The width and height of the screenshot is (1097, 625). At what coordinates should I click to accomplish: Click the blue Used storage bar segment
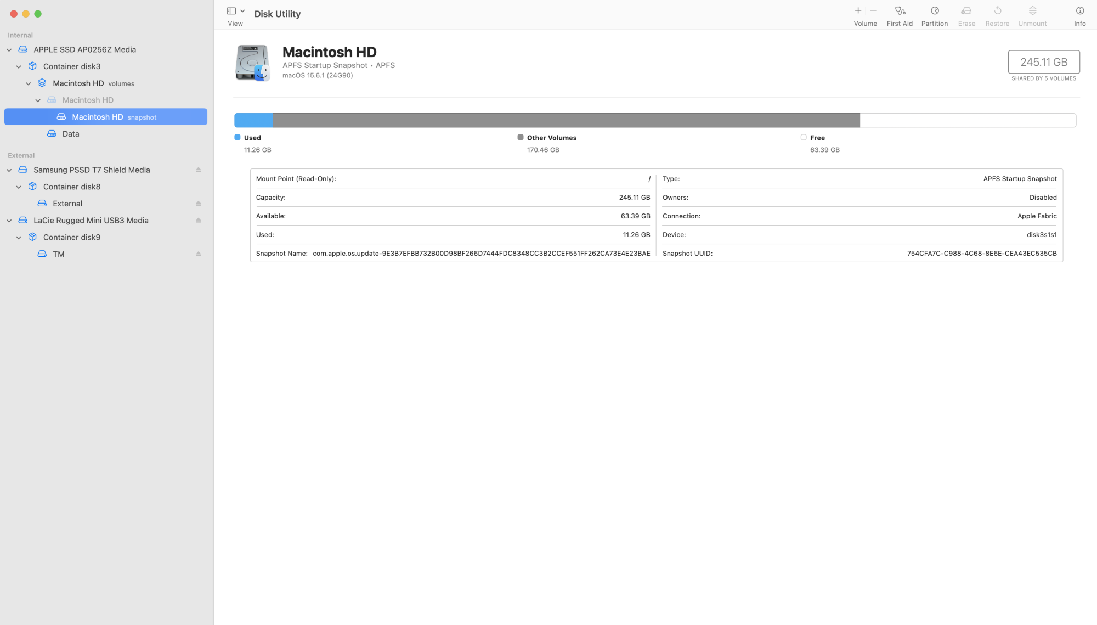click(x=253, y=120)
